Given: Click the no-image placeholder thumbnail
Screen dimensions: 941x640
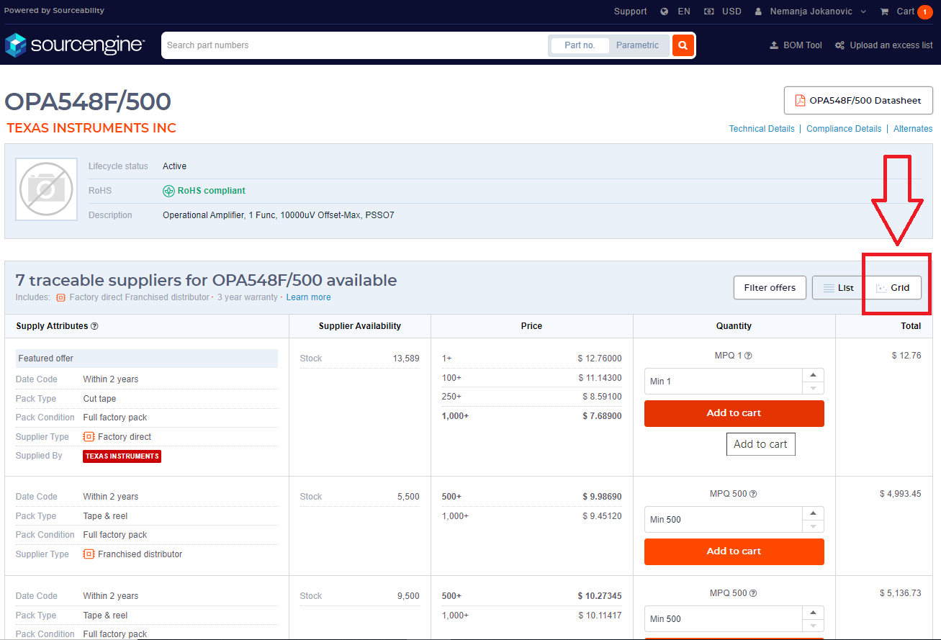Looking at the screenshot, I should pyautogui.click(x=46, y=189).
